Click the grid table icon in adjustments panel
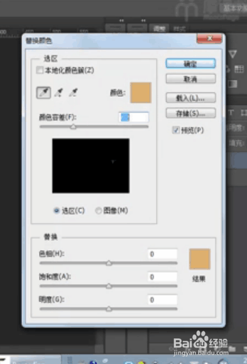 click(239, 69)
